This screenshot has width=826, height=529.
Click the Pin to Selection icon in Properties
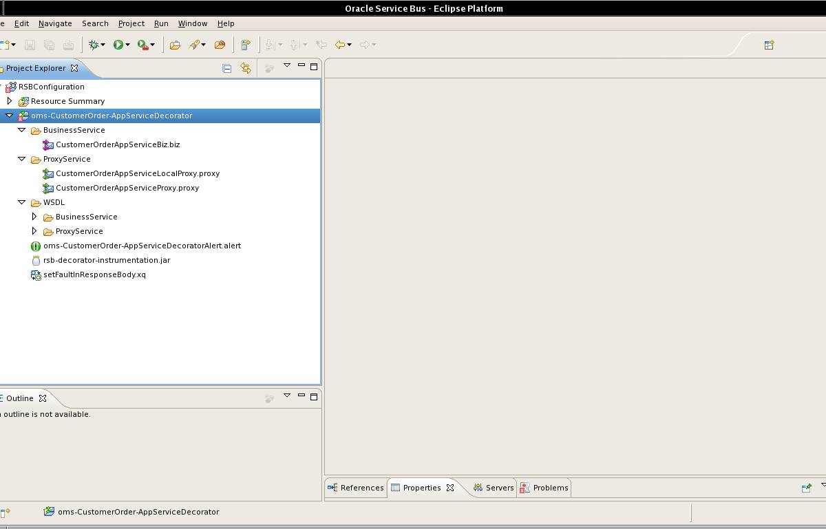tap(807, 488)
